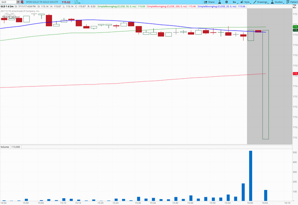Open the Style menu

pos(246,2)
